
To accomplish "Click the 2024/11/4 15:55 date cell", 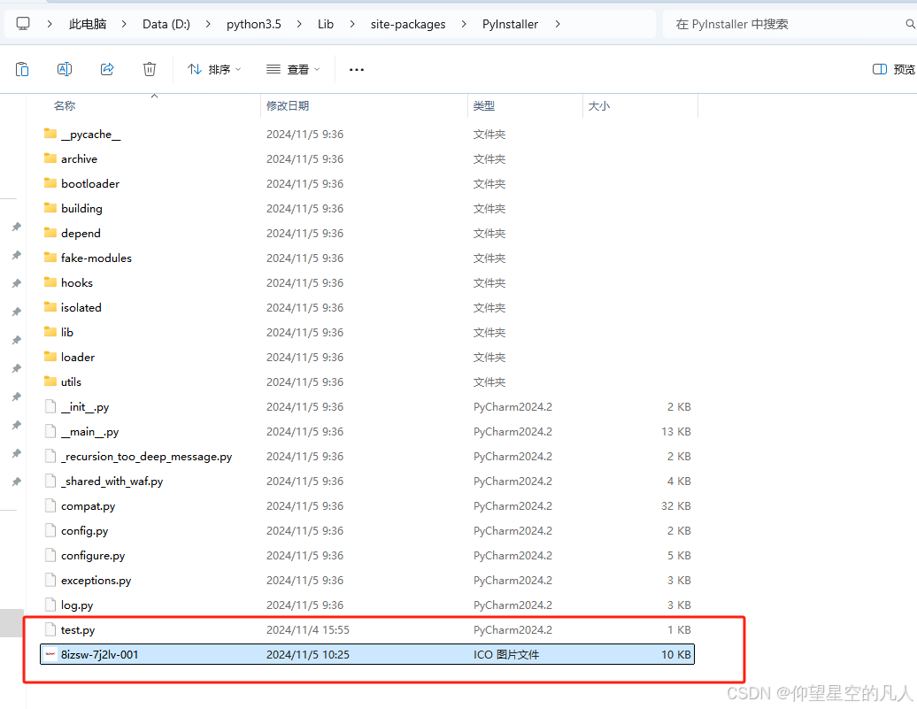I will (x=308, y=630).
